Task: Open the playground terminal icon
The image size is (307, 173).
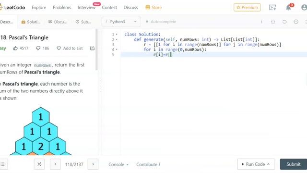Action: point(272,8)
